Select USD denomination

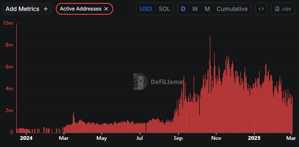pyautogui.click(x=146, y=9)
